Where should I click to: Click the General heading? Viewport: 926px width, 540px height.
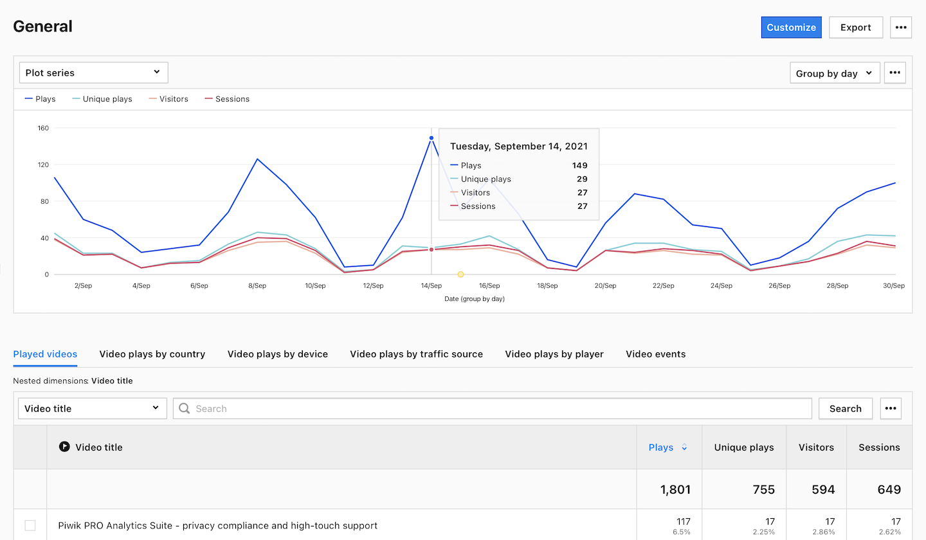pos(42,26)
